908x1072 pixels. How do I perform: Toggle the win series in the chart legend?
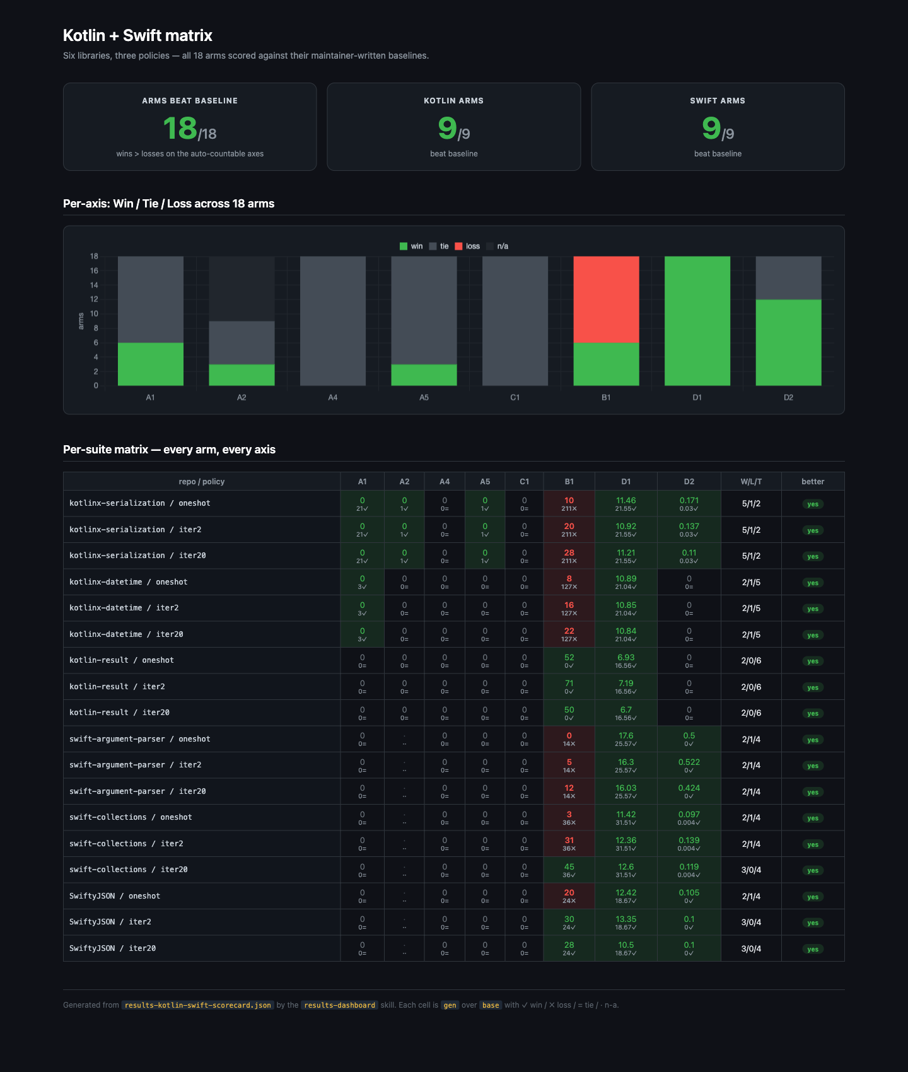411,247
